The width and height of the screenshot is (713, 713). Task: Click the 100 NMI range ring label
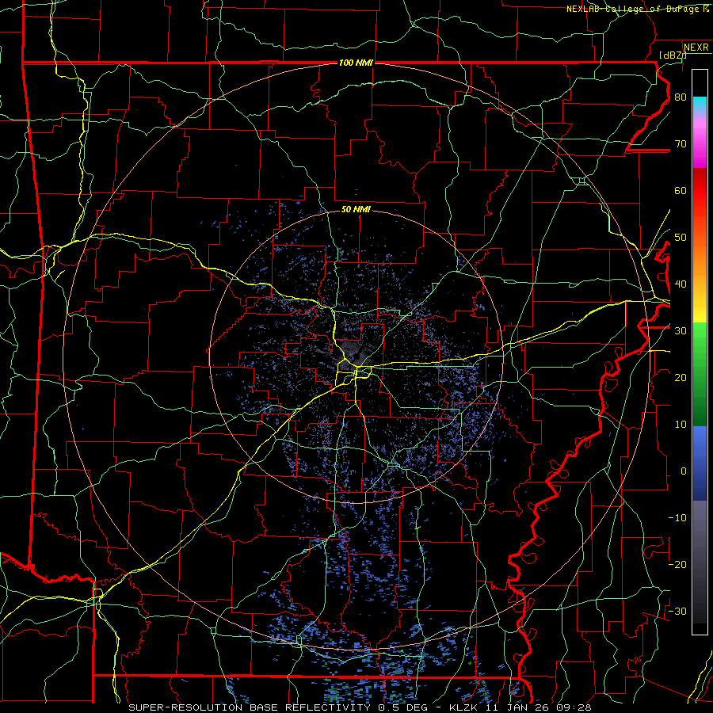click(x=356, y=63)
